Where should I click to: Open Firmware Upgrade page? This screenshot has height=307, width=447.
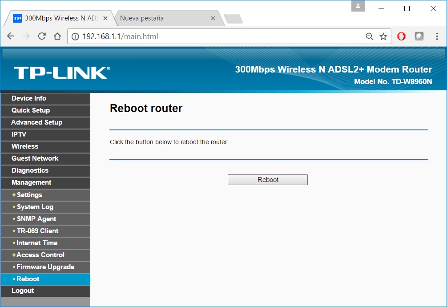46,267
